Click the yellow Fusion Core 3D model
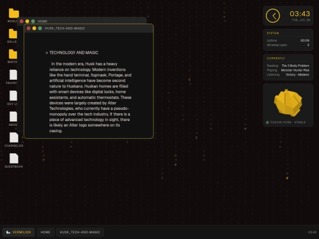The width and height of the screenshot is (319, 239). (288, 103)
